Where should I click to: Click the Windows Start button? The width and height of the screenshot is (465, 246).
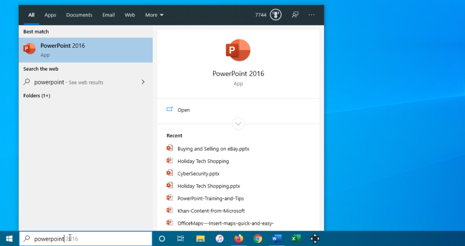(9, 238)
